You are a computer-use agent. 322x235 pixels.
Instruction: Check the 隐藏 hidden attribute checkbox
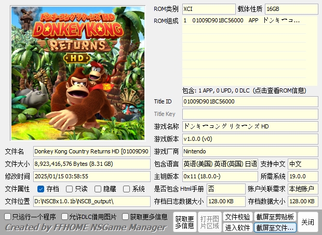98,189
